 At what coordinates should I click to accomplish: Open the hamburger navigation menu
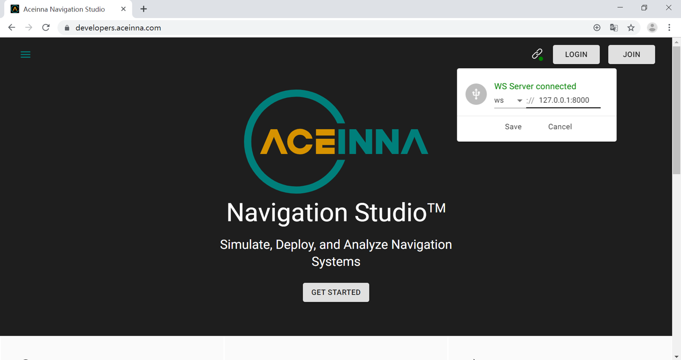pos(26,55)
